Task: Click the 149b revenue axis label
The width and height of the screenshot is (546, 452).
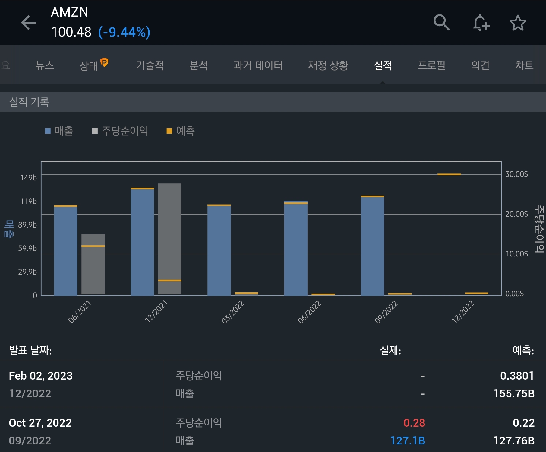Action: (x=28, y=178)
